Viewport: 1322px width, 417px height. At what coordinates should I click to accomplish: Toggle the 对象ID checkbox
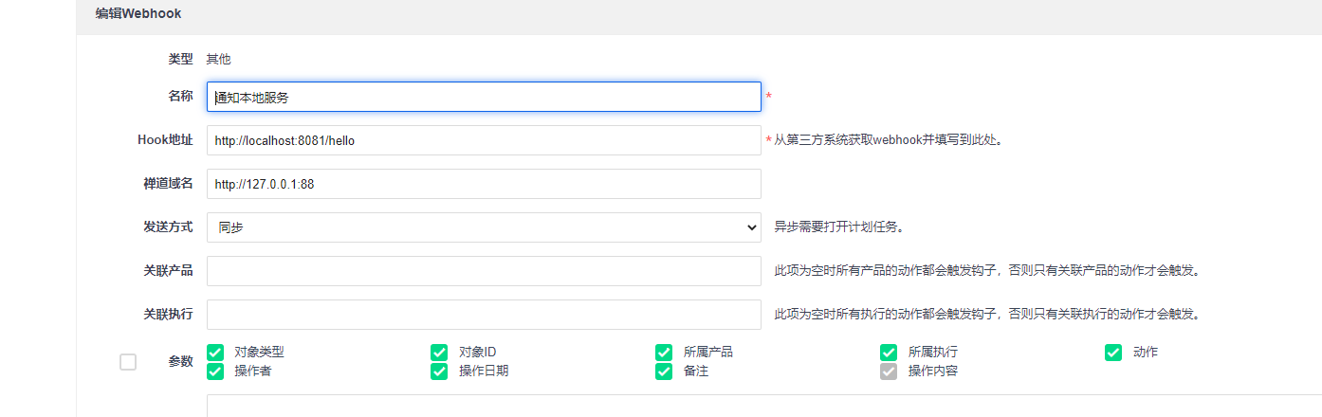pos(439,353)
